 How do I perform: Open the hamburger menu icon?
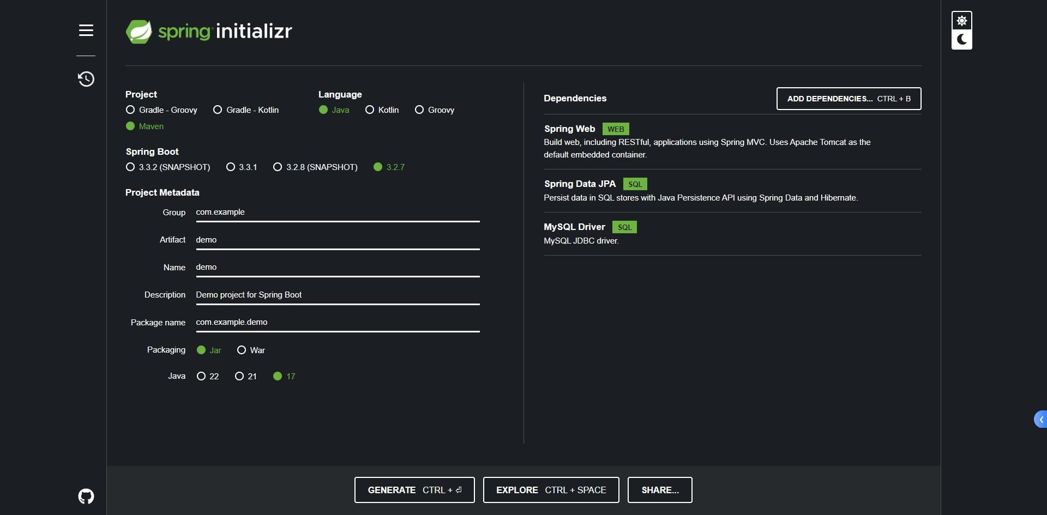pyautogui.click(x=86, y=31)
